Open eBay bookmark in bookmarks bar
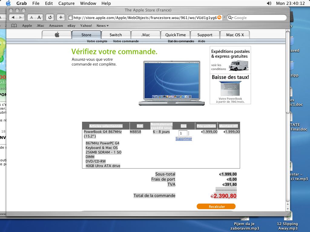The height and width of the screenshot is (232, 310). click(x=71, y=26)
